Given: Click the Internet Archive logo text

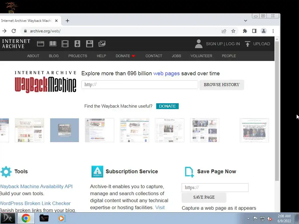Looking at the screenshot, I should [x=16, y=44].
